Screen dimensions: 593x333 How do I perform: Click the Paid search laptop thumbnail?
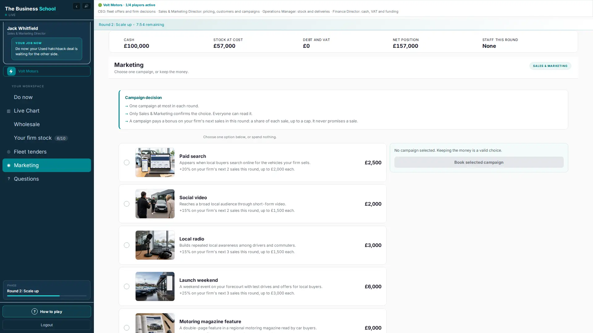click(155, 162)
